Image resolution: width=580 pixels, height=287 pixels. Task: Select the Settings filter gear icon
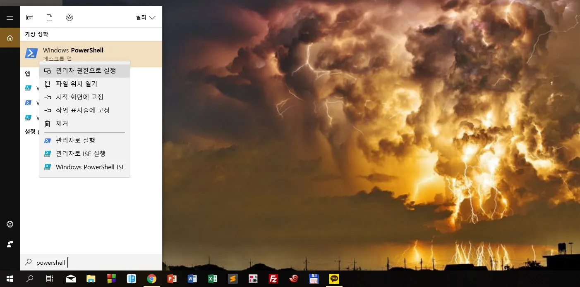point(70,18)
